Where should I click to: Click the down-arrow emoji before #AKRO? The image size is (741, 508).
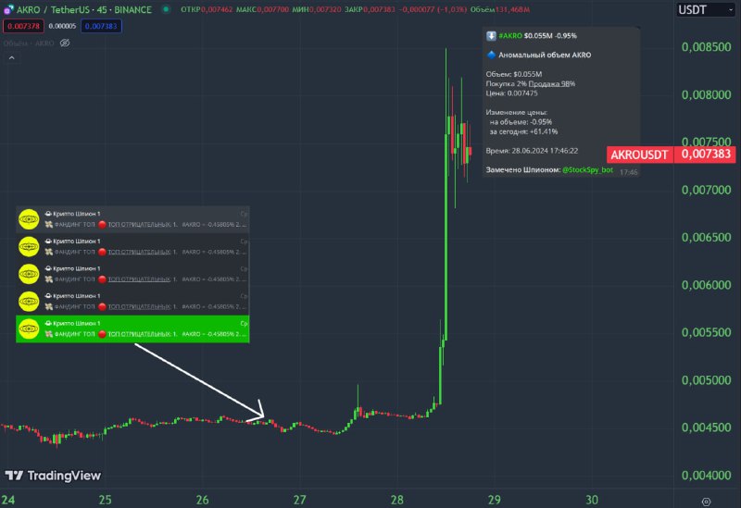click(491, 36)
